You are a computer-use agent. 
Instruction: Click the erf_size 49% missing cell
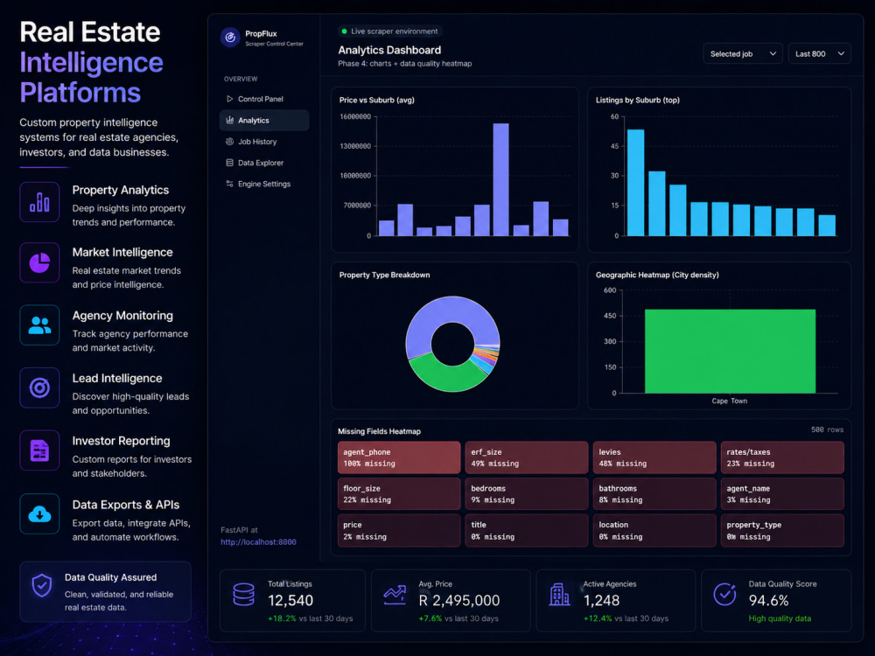pos(526,457)
